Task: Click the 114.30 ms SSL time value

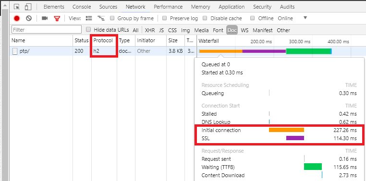Action: click(x=345, y=138)
